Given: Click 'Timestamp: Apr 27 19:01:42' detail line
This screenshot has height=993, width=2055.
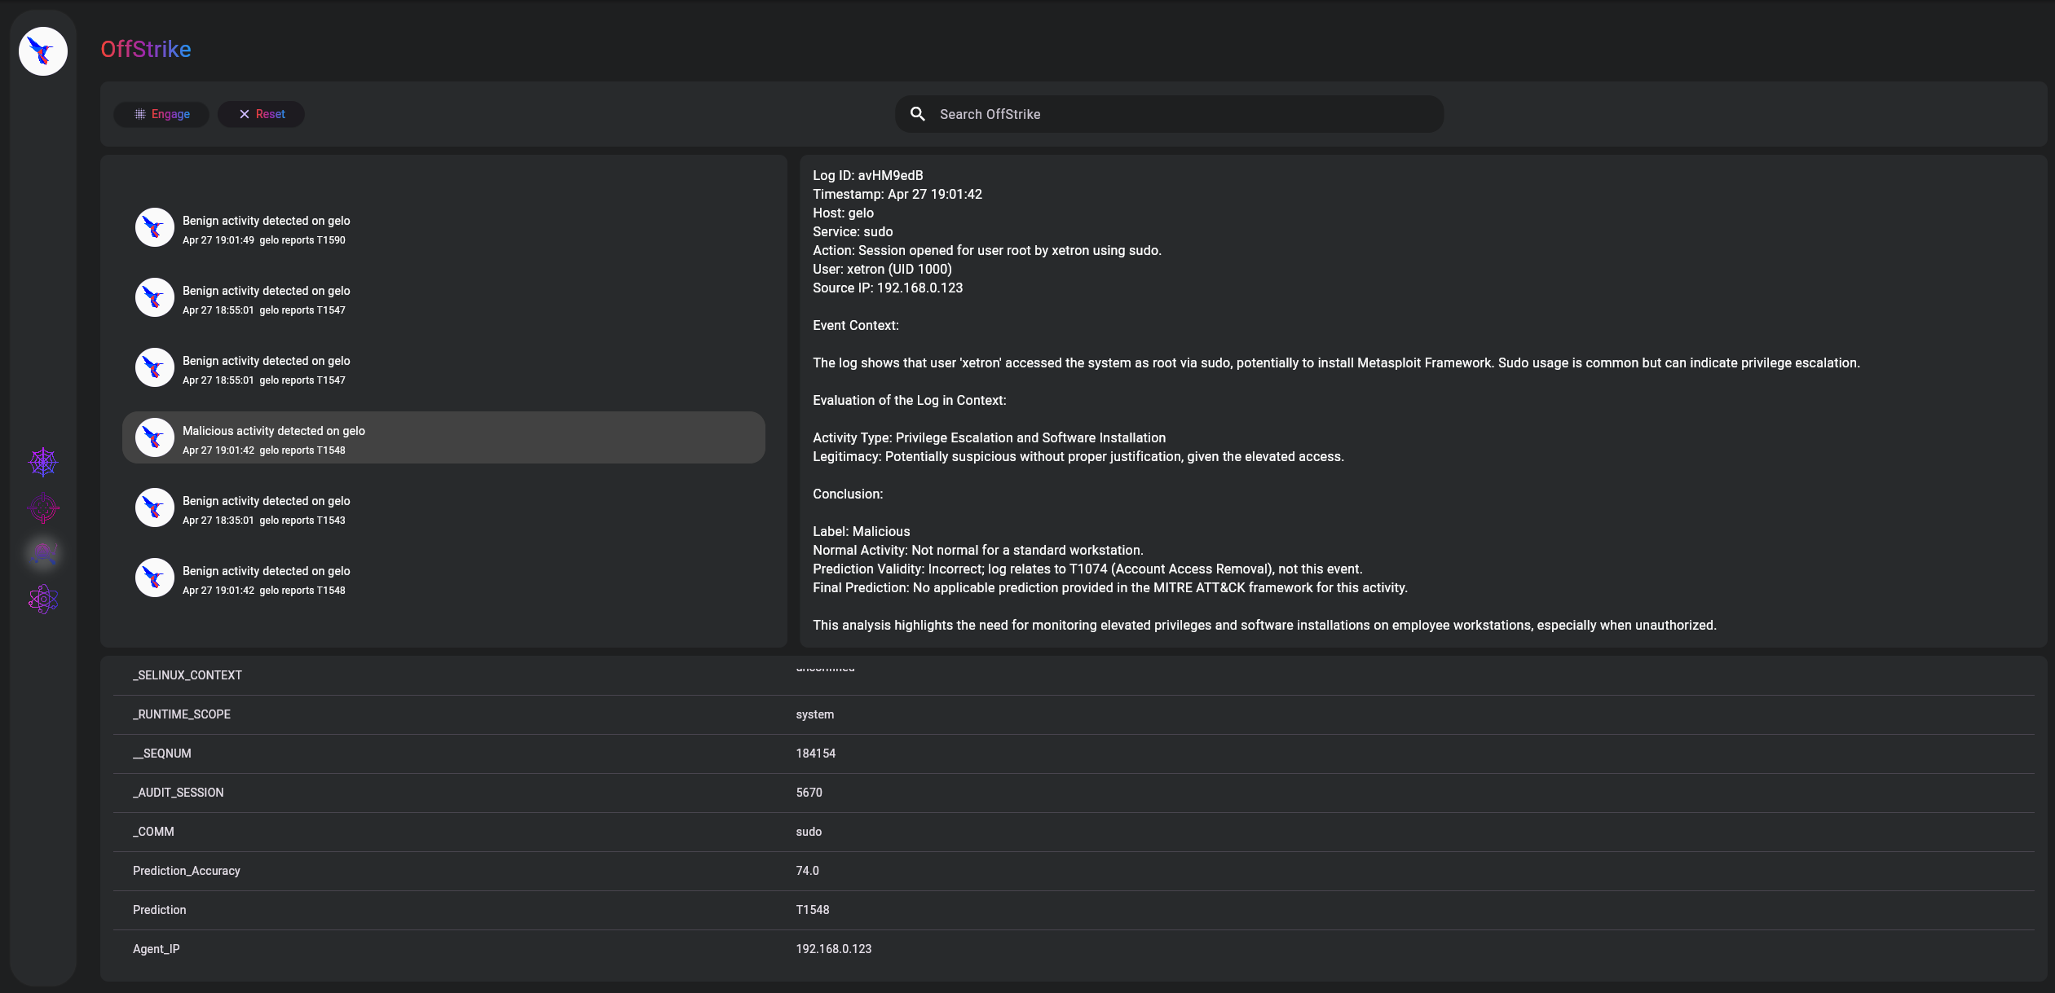Looking at the screenshot, I should pos(897,194).
